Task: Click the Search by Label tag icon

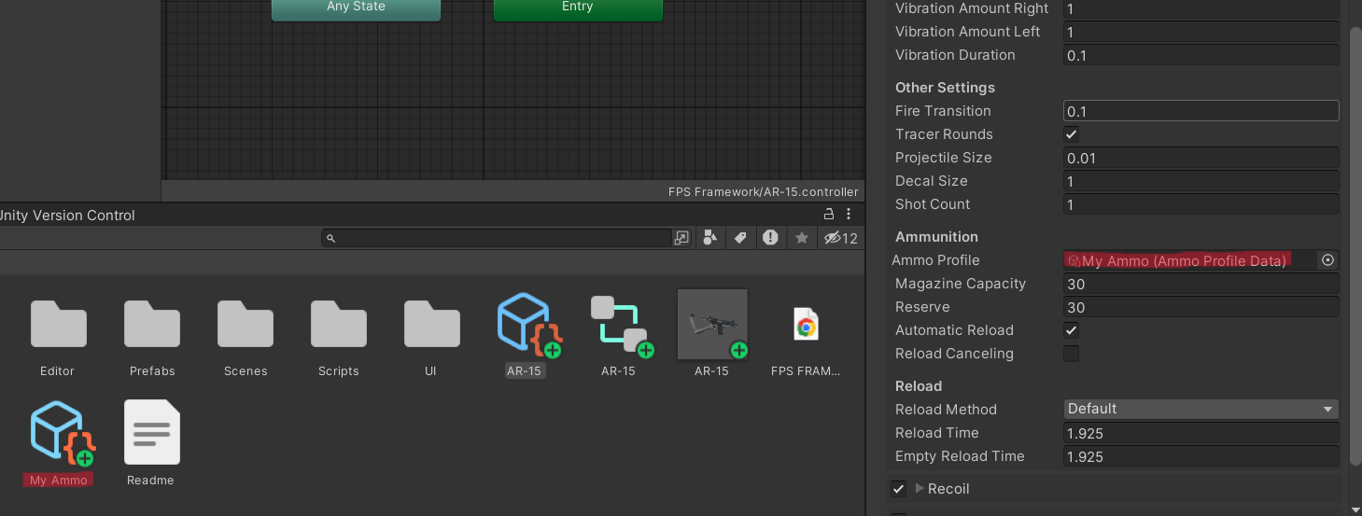Action: [740, 238]
